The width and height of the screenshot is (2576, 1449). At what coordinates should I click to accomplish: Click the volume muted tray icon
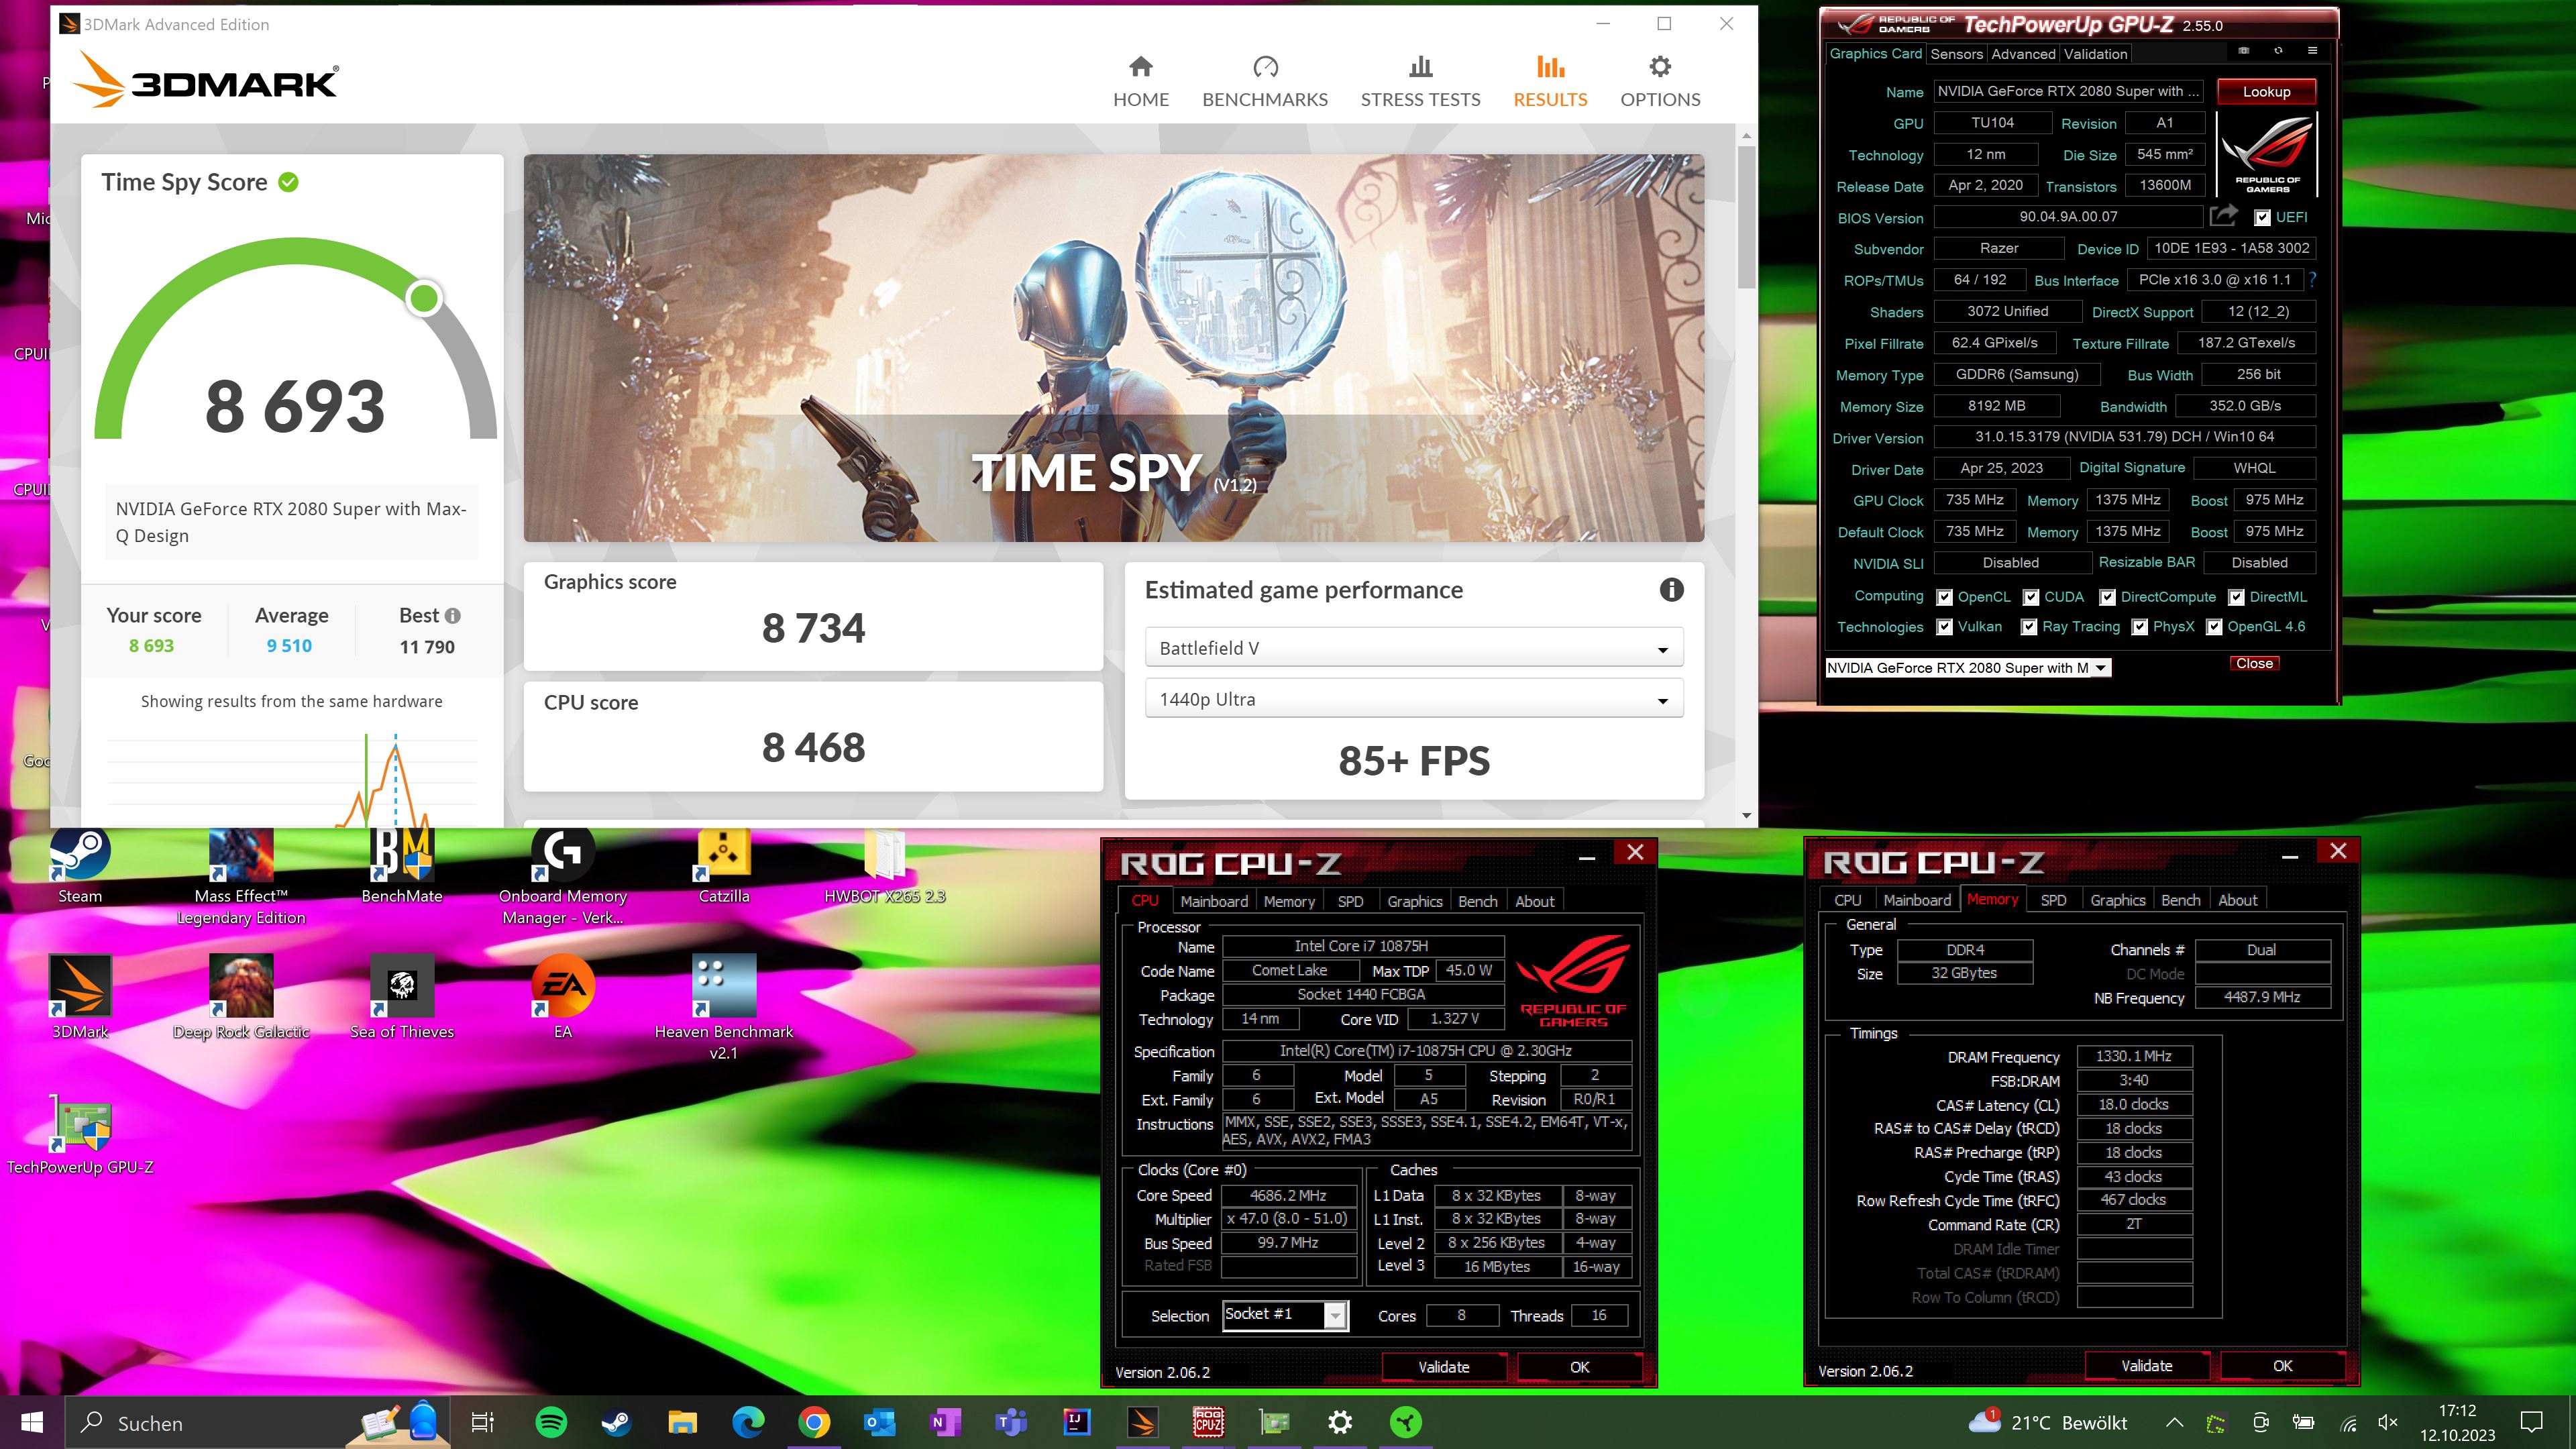[2388, 1422]
